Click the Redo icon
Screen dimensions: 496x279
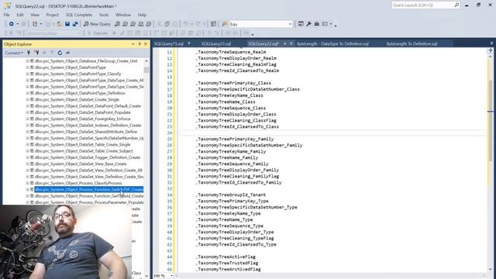[198, 24]
